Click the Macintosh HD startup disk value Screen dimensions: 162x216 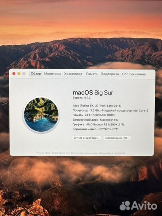point(109,120)
